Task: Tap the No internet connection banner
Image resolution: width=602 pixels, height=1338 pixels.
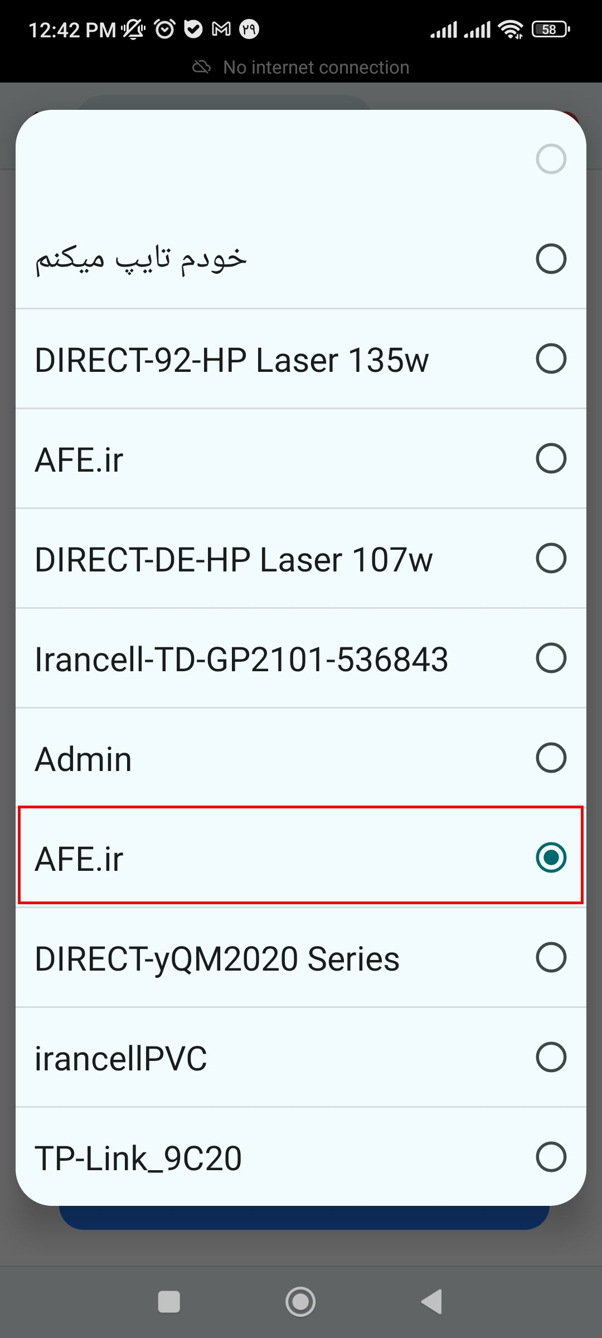Action: [x=301, y=67]
